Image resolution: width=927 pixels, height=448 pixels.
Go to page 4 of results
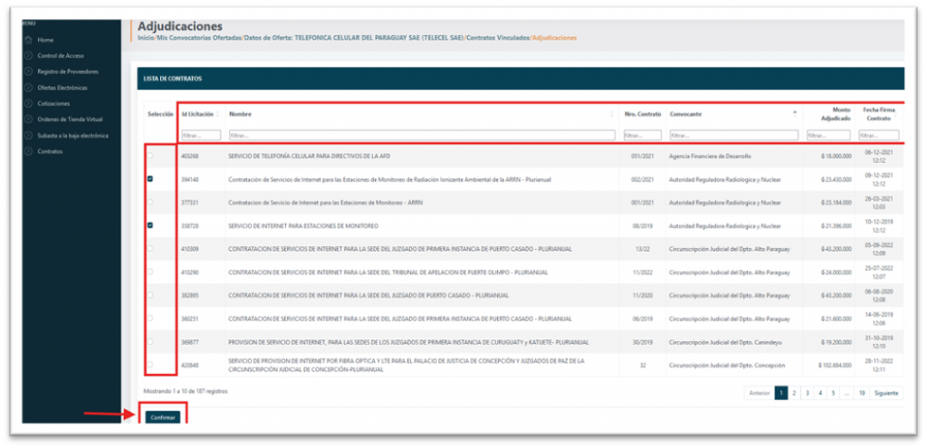pyautogui.click(x=820, y=393)
